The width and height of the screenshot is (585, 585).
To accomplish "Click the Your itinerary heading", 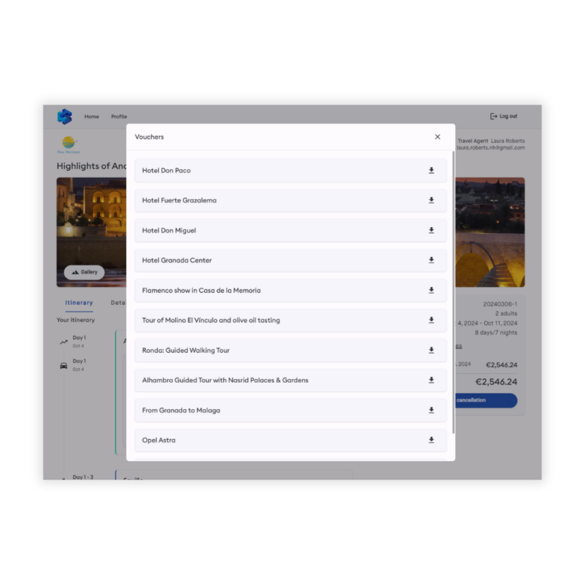I will coord(76,320).
